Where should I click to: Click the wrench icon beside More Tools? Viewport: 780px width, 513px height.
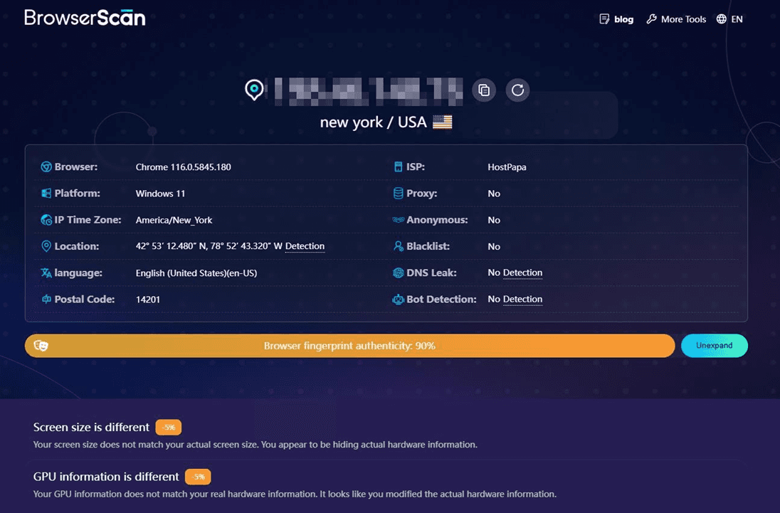click(x=651, y=19)
